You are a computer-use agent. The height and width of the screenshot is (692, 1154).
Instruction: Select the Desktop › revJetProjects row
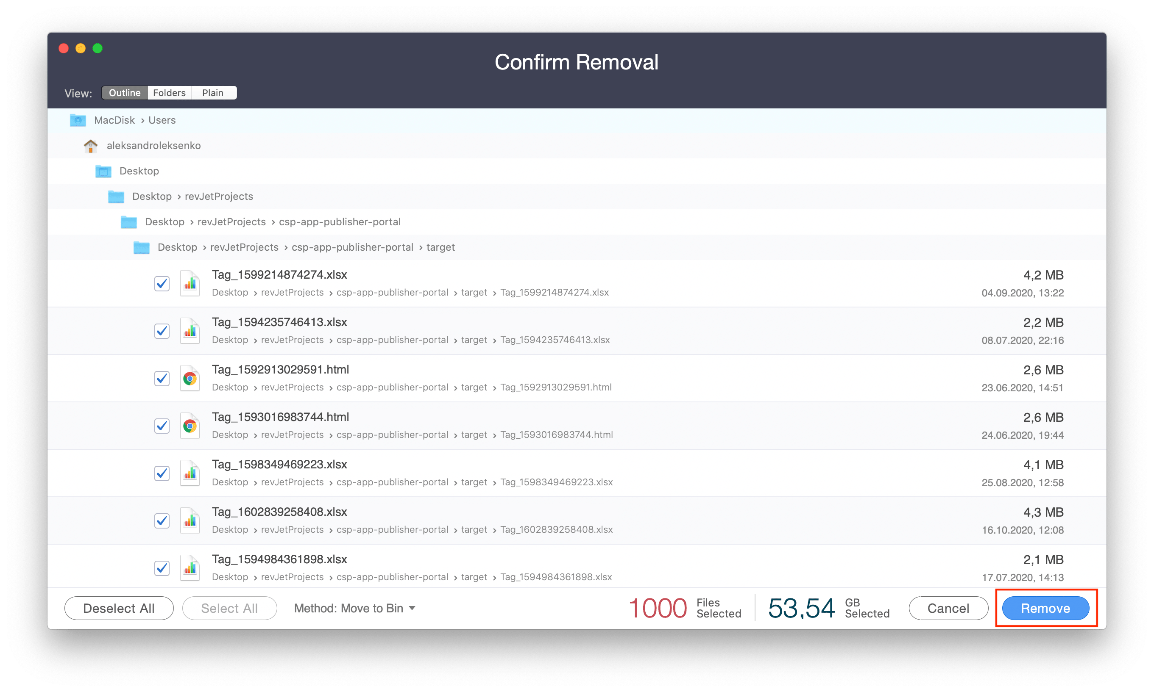coord(577,197)
